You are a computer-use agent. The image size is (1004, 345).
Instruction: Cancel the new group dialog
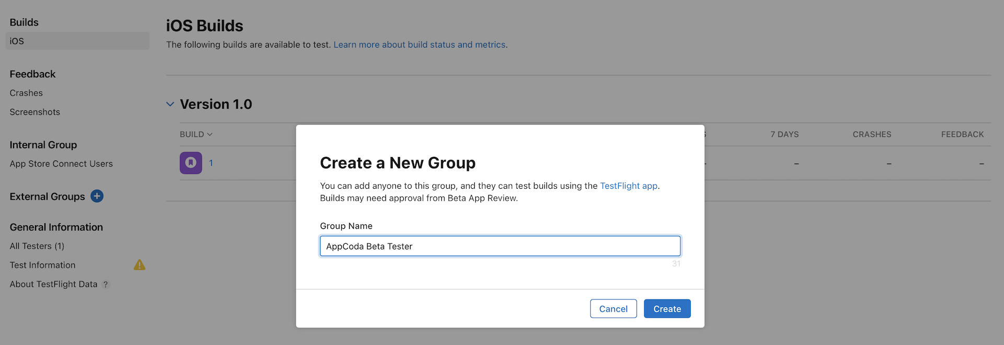tap(613, 309)
